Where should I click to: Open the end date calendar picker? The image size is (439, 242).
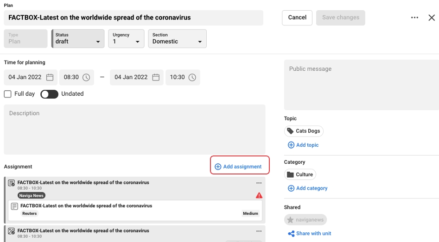pyautogui.click(x=156, y=77)
